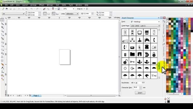The image size is (193, 109).
Task: Collapse Insert Character docker with double-arrow icon
Action: (x=159, y=18)
